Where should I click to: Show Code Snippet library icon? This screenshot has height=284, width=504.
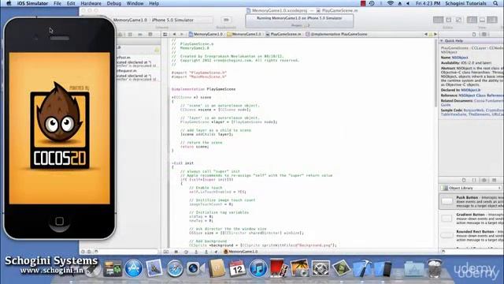[474, 180]
